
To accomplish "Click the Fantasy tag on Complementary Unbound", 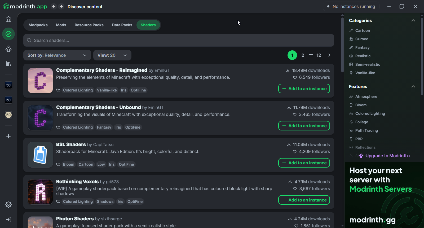I will [x=104, y=127].
